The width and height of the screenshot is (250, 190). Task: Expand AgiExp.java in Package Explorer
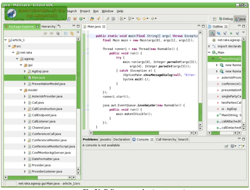pos(25,71)
